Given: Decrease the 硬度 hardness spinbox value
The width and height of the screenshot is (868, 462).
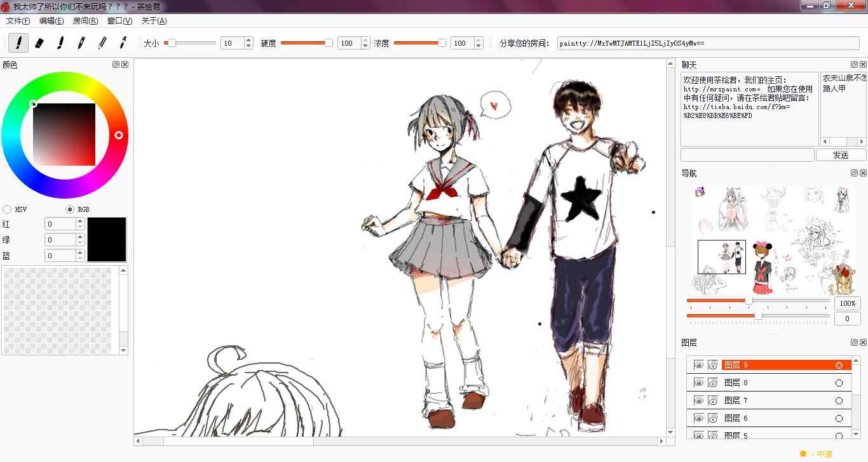Looking at the screenshot, I should [365, 46].
